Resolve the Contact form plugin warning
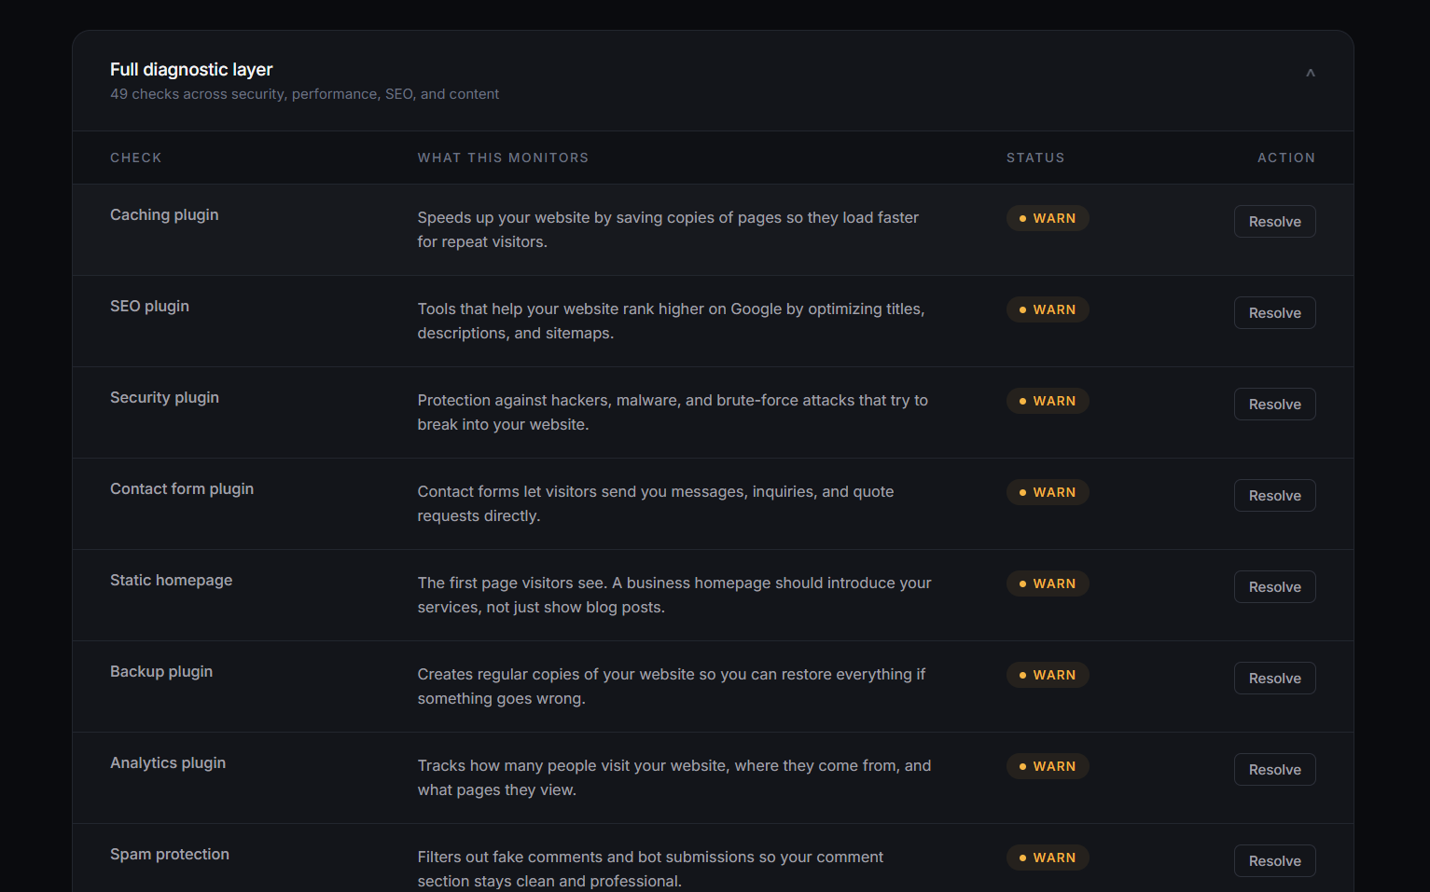This screenshot has height=892, width=1430. [1274, 495]
